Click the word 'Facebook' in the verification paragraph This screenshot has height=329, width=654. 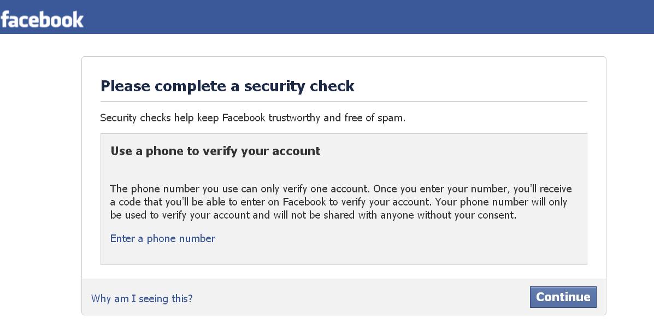pyautogui.click(x=304, y=202)
